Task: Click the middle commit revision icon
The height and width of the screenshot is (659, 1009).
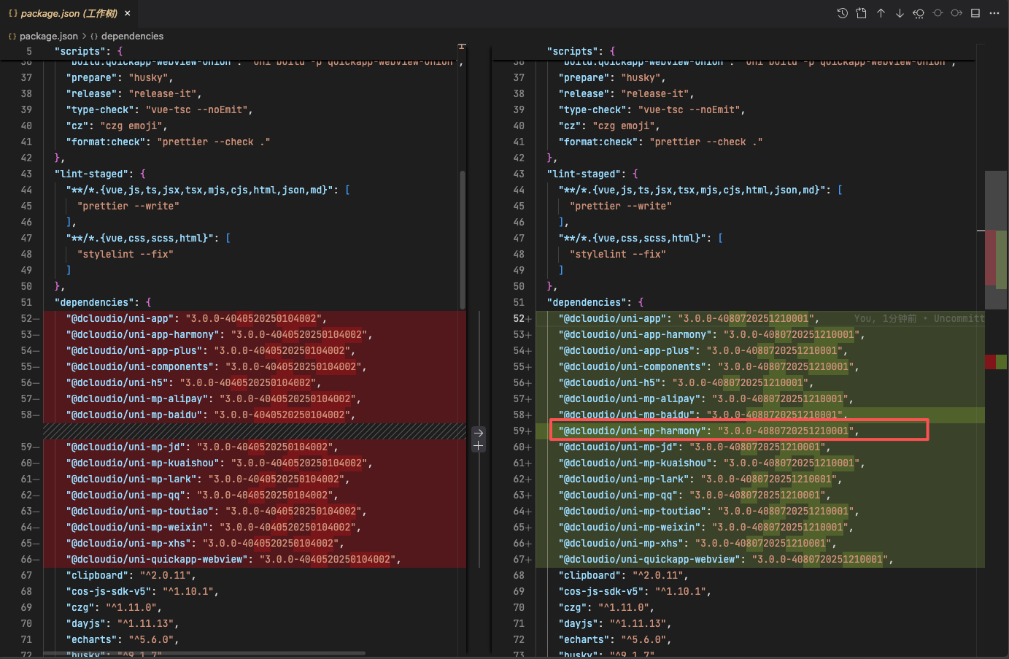Action: tap(938, 13)
